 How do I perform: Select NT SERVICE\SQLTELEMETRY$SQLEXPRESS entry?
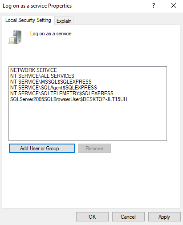coord(62,93)
